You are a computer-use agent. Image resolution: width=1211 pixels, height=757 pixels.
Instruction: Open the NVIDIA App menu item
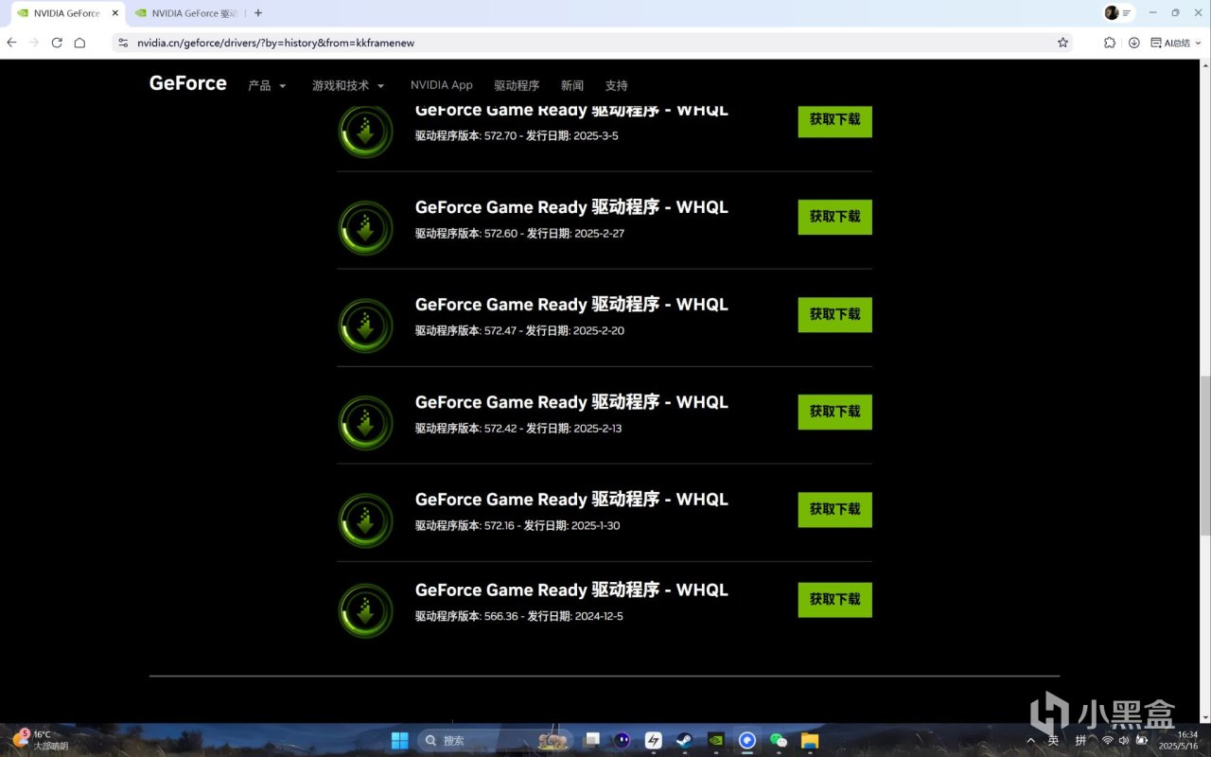442,85
